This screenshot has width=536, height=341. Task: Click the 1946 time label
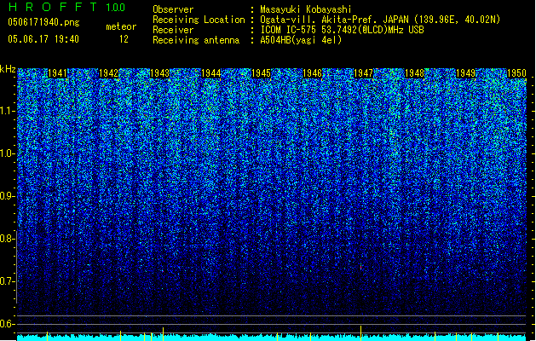pos(313,73)
